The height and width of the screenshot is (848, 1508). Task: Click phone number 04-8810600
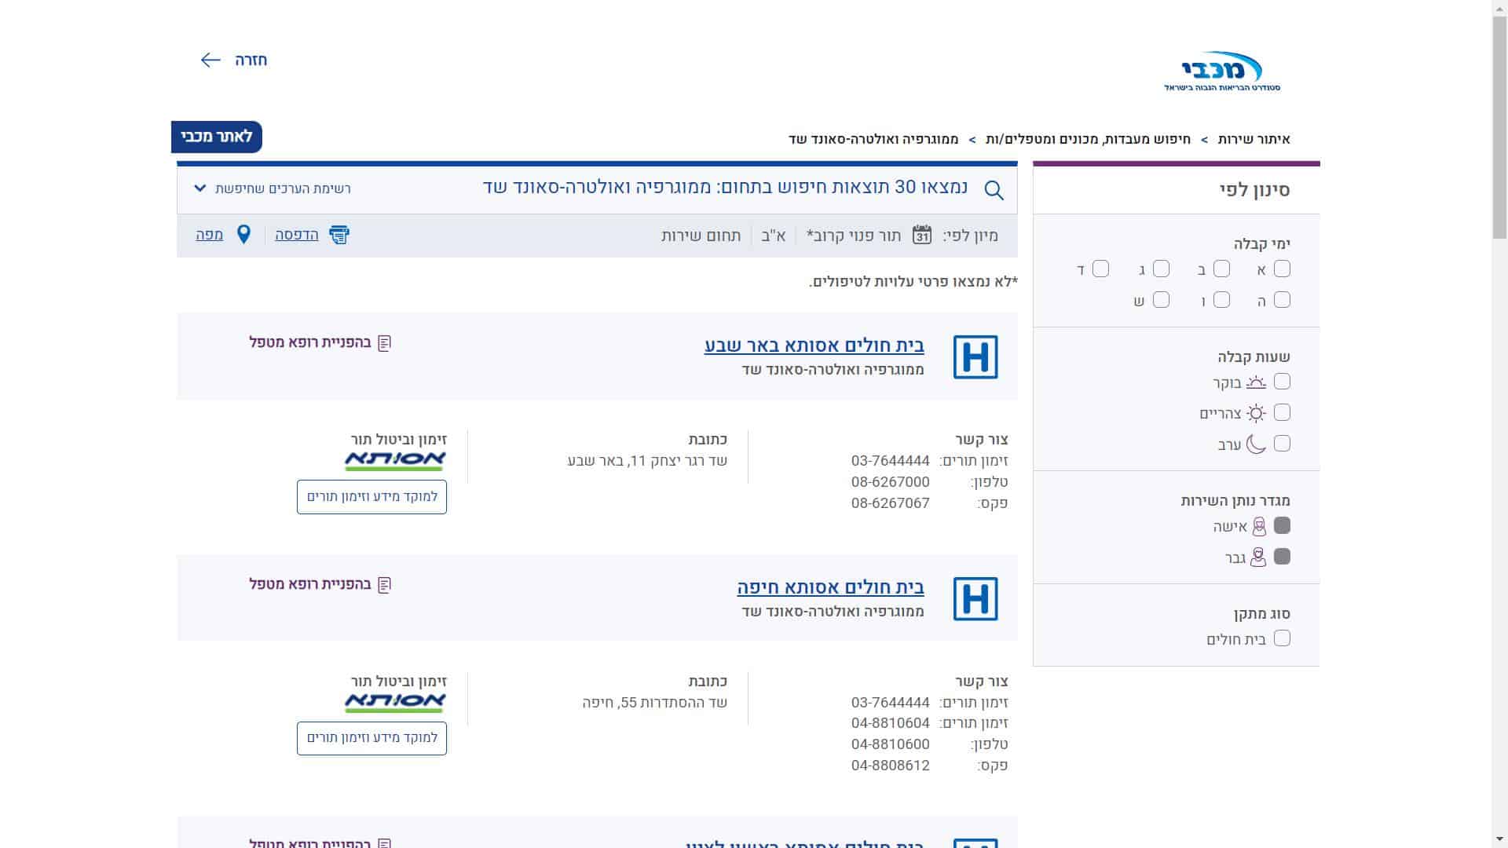(x=890, y=744)
